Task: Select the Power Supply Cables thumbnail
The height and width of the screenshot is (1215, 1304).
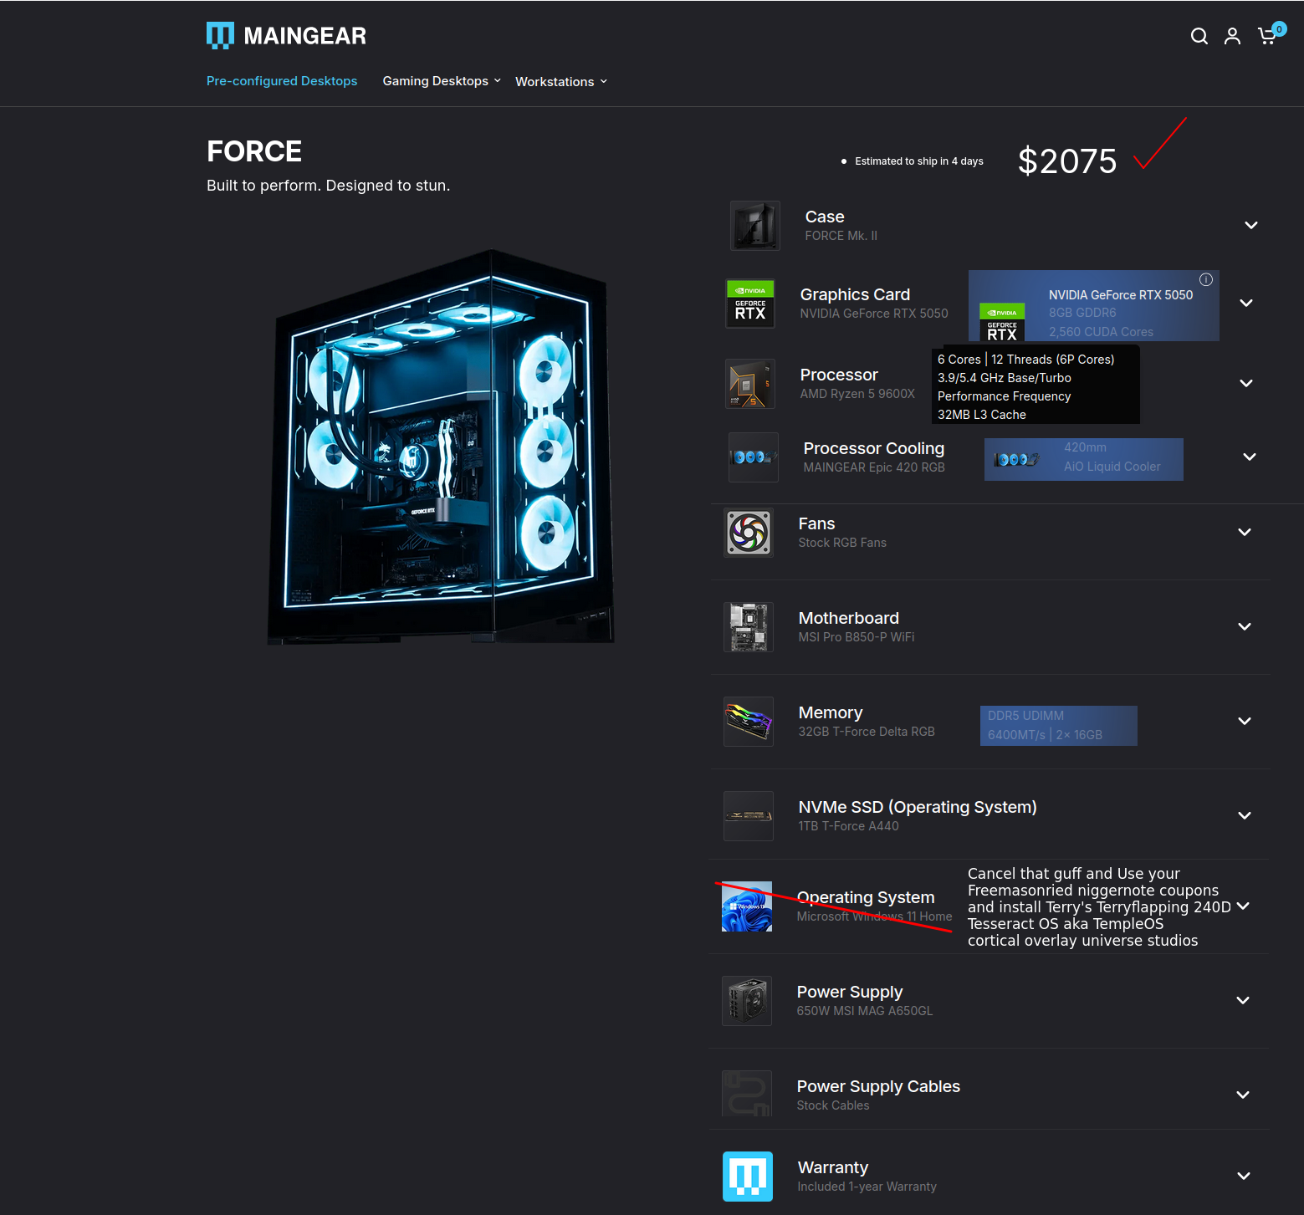Action: tap(747, 1094)
